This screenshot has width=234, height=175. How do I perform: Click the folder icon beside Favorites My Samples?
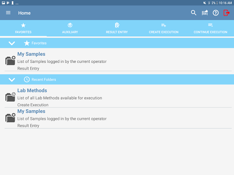tap(11, 61)
